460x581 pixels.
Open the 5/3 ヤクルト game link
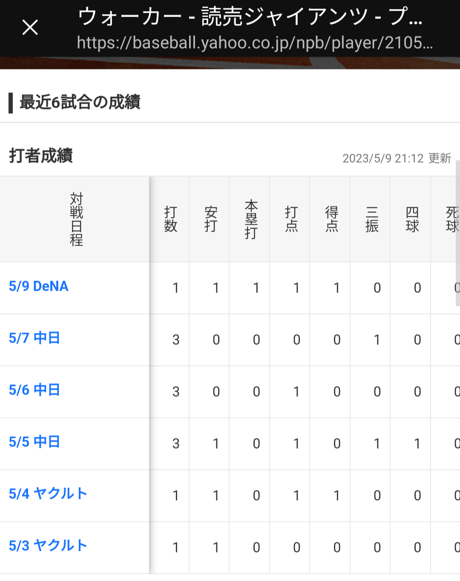[48, 546]
